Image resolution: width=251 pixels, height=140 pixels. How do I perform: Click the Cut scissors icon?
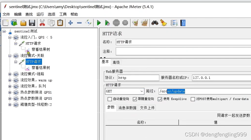42,23
